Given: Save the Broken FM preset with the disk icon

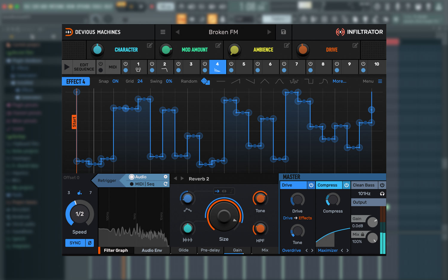Looking at the screenshot, I should (x=283, y=32).
